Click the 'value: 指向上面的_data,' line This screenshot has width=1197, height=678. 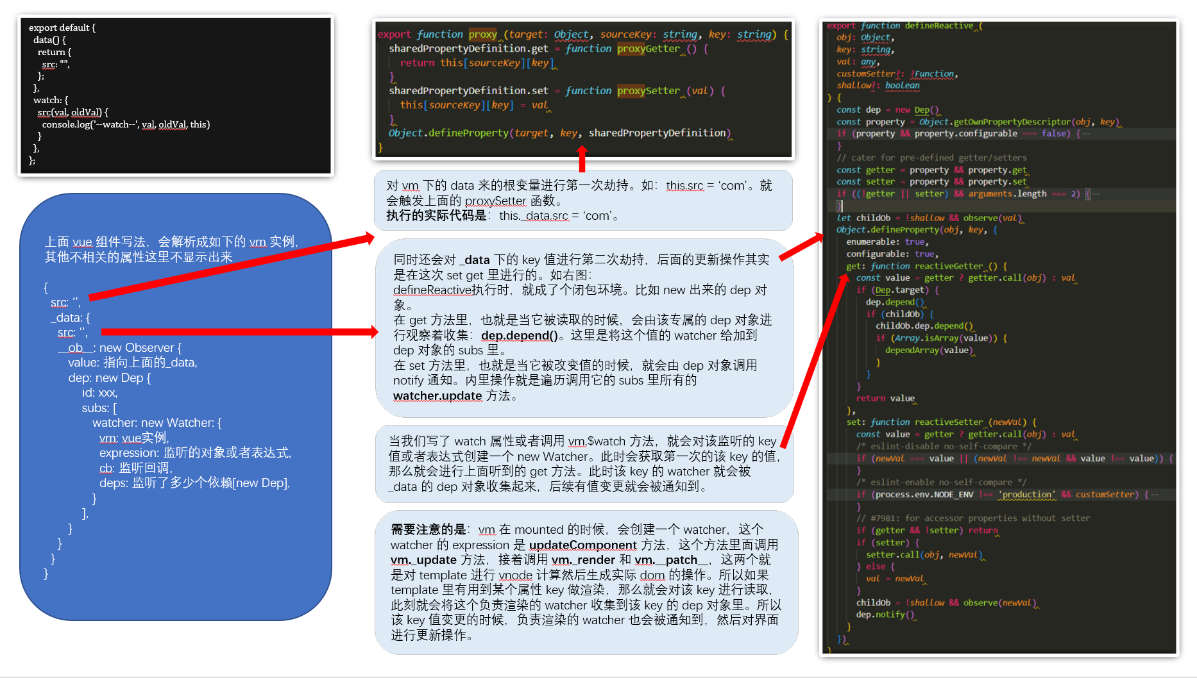133,363
